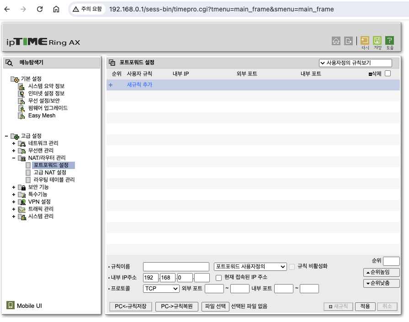Click the VPN 설정 icon
Screen dimensions: 409x322
tap(22, 202)
